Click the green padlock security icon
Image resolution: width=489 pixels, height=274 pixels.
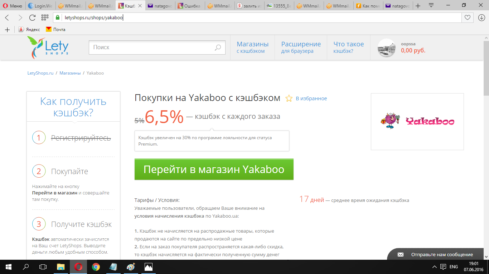[58, 17]
